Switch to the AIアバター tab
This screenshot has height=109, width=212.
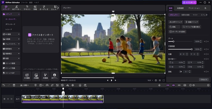17,8
